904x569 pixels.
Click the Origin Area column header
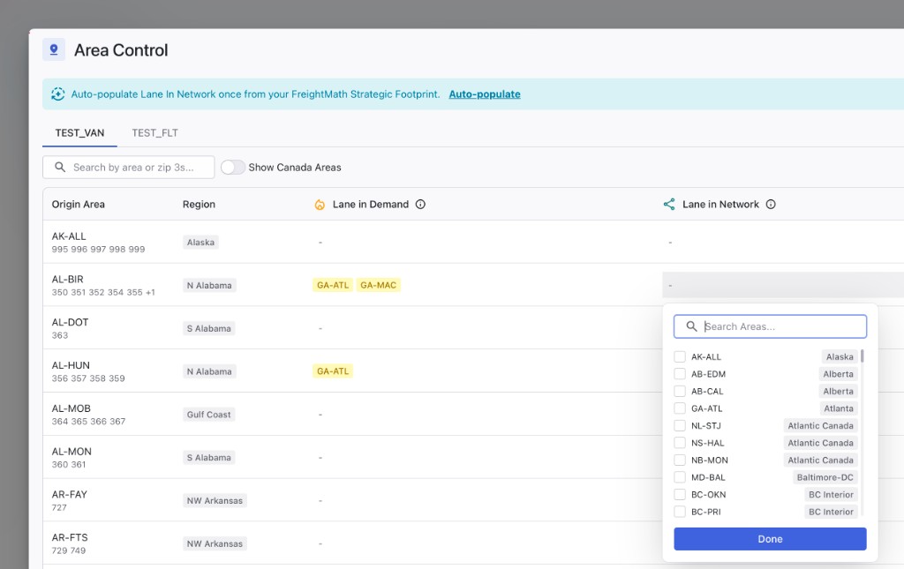[79, 205]
